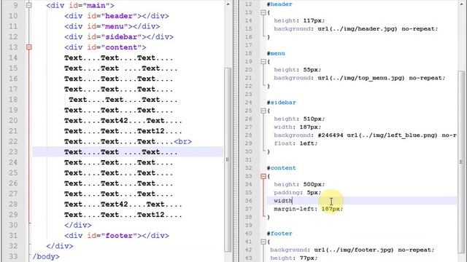The height and width of the screenshot is (262, 467).
Task: Click the Text12 word on line 21
Action: point(151,131)
